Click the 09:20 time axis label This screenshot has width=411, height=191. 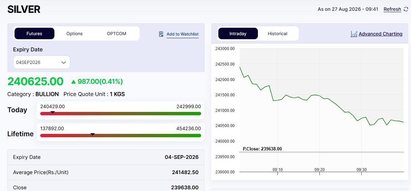click(319, 170)
